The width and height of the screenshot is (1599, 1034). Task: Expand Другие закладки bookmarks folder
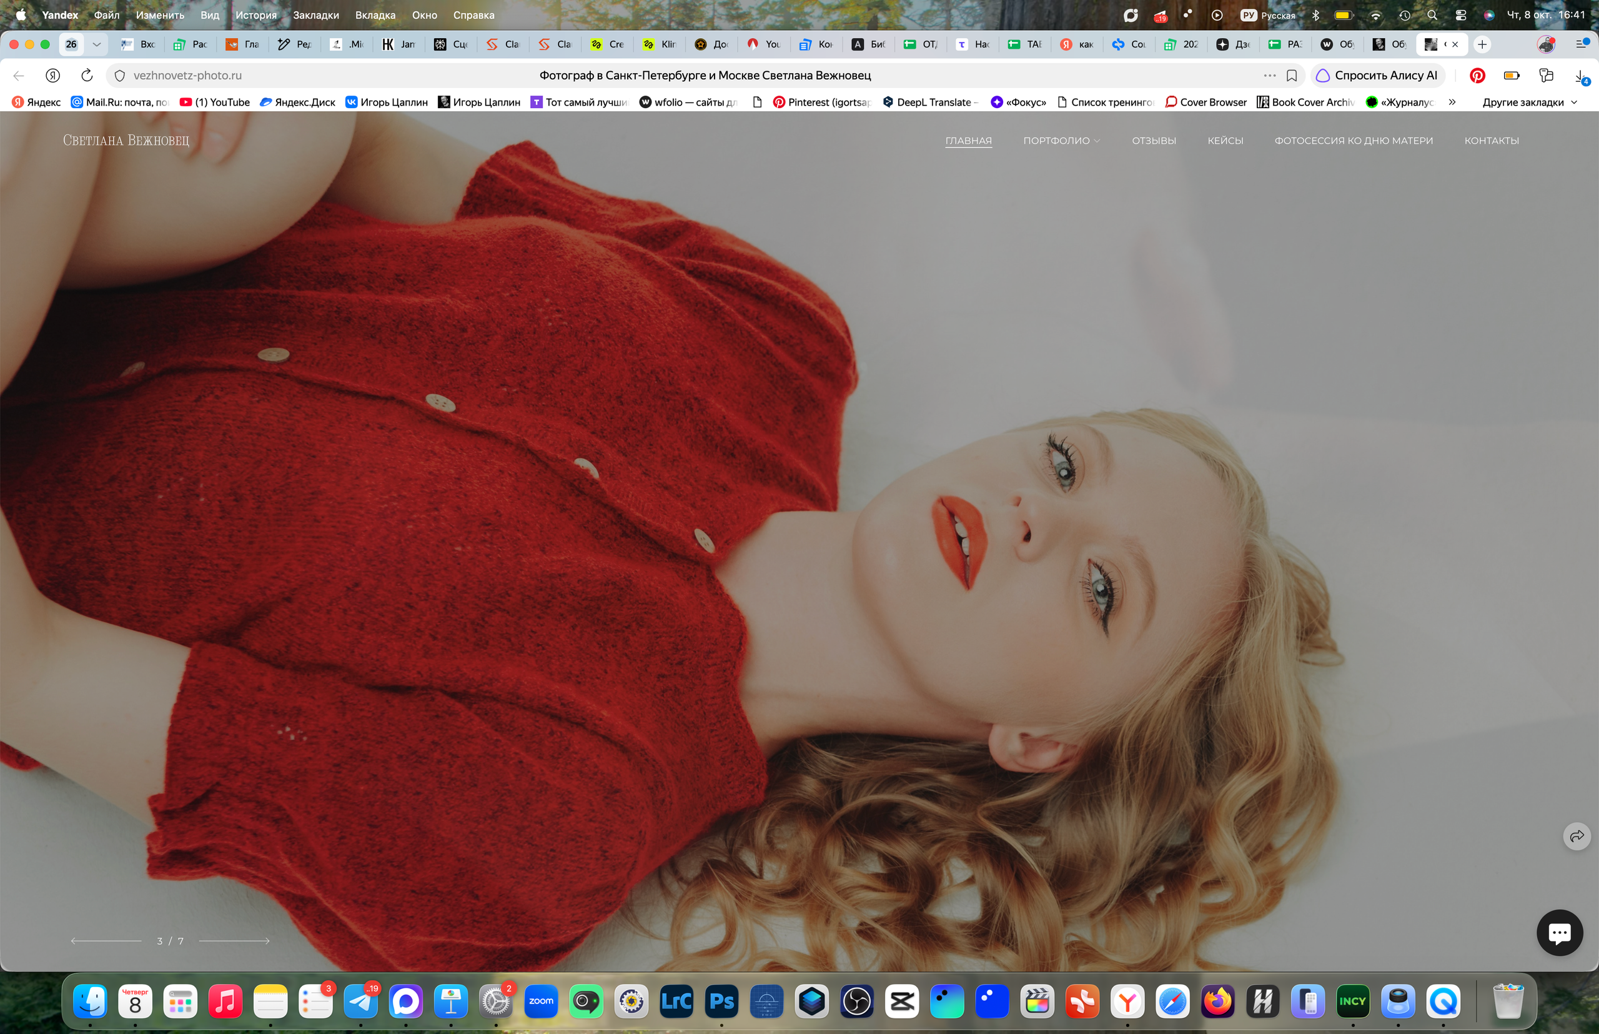point(1529,102)
